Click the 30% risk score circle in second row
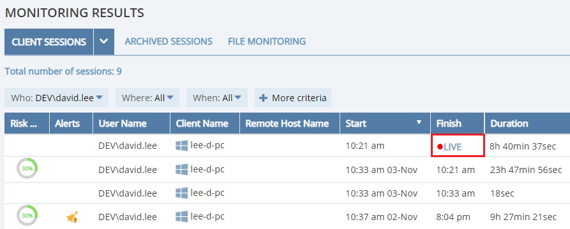570x229 pixels. (x=27, y=169)
